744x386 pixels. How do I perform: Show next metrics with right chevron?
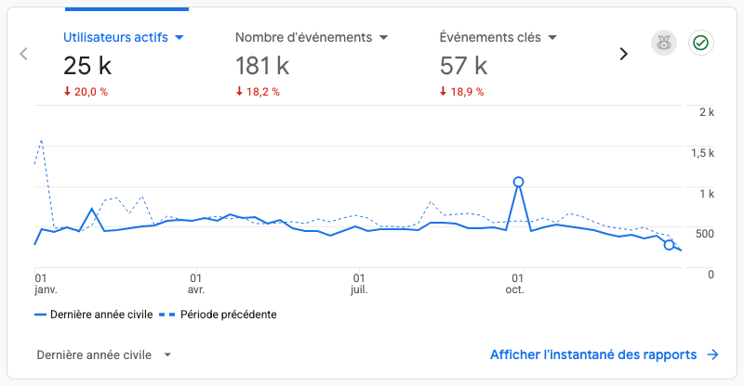pos(623,54)
